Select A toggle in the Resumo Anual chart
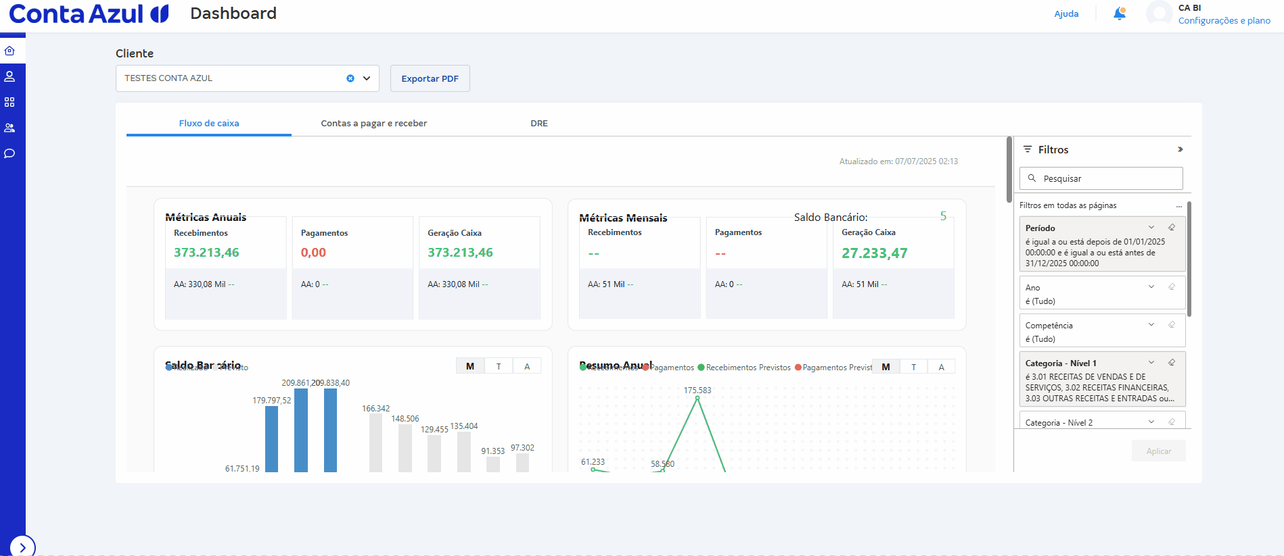This screenshot has height=556, width=1284. (941, 367)
